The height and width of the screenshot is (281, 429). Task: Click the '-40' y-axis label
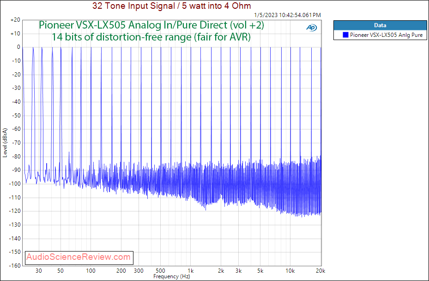pos(16,102)
